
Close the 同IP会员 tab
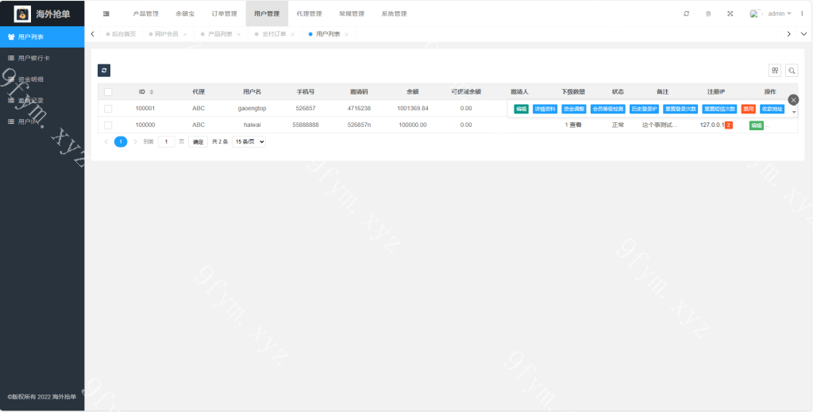184,35
